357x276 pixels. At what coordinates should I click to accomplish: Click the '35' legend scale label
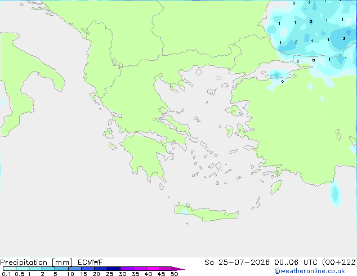[135, 274]
